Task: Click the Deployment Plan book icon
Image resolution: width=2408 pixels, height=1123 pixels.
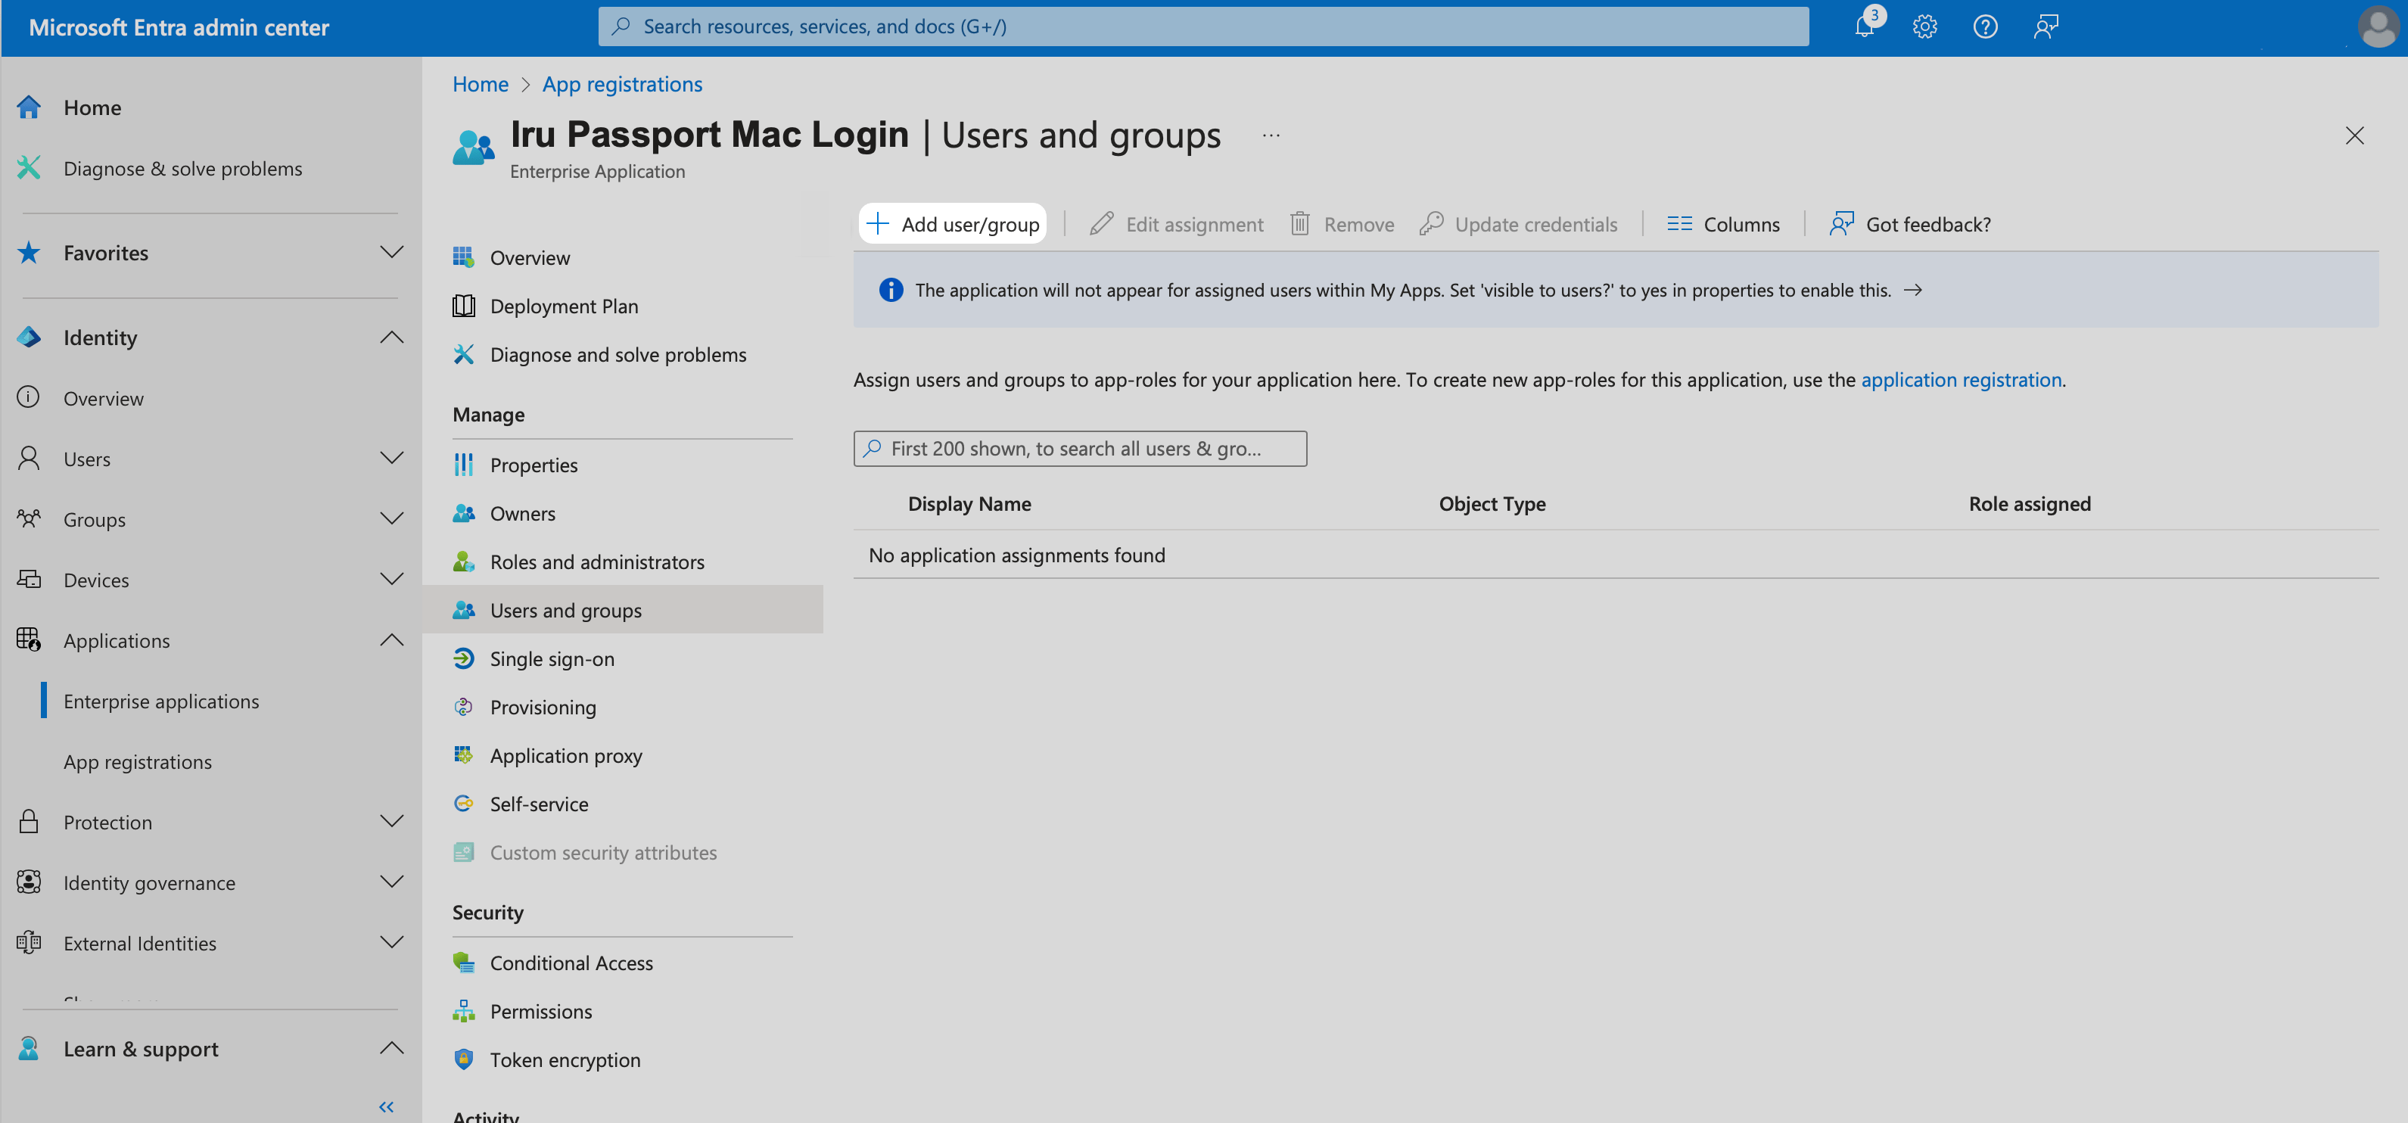Action: click(464, 306)
